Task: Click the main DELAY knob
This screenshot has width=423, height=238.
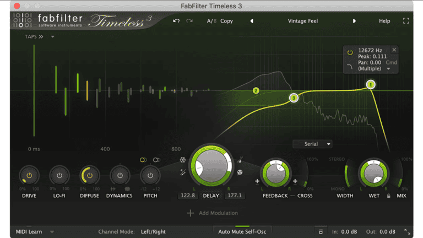Action: pyautogui.click(x=211, y=166)
